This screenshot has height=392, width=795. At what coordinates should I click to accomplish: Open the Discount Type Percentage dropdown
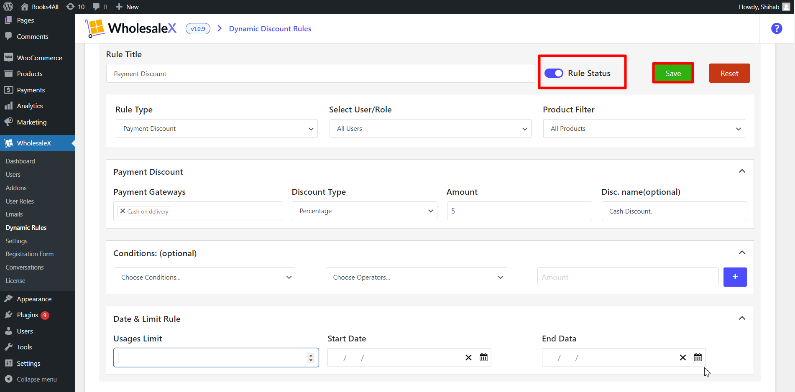click(364, 211)
